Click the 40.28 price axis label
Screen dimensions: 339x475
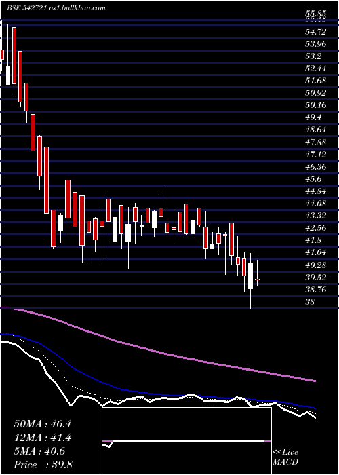pyautogui.click(x=316, y=265)
